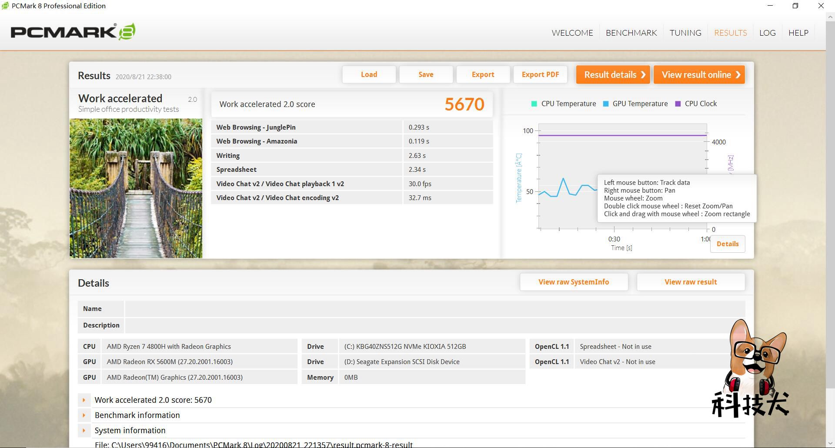Click the CPU Temperature legend swatch

[534, 104]
